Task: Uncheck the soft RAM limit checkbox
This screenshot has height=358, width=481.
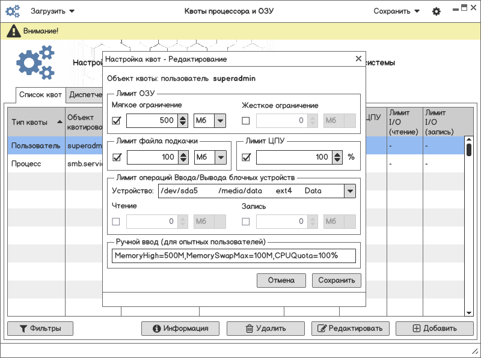Action: point(117,121)
